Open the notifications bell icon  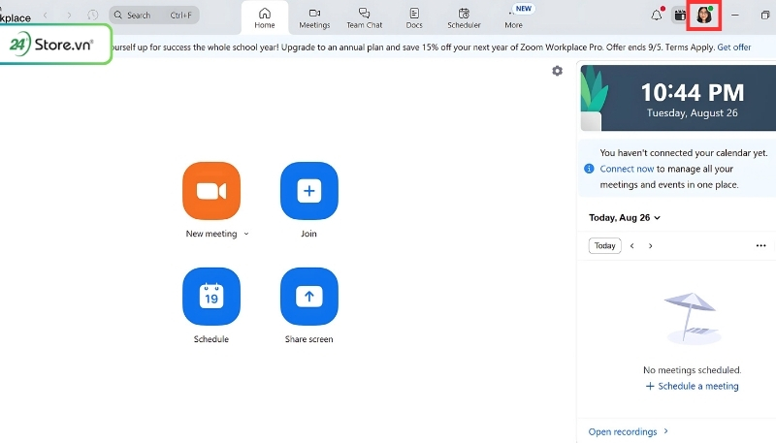click(x=657, y=16)
